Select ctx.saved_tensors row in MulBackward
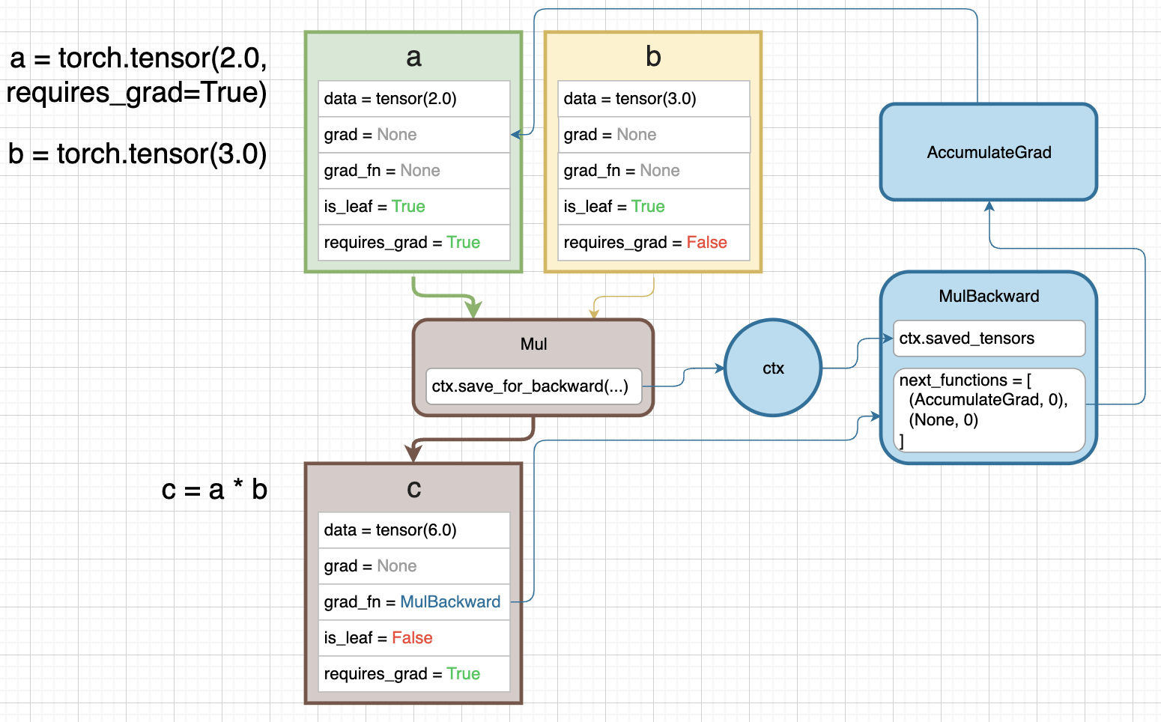This screenshot has width=1161, height=722. click(x=989, y=339)
